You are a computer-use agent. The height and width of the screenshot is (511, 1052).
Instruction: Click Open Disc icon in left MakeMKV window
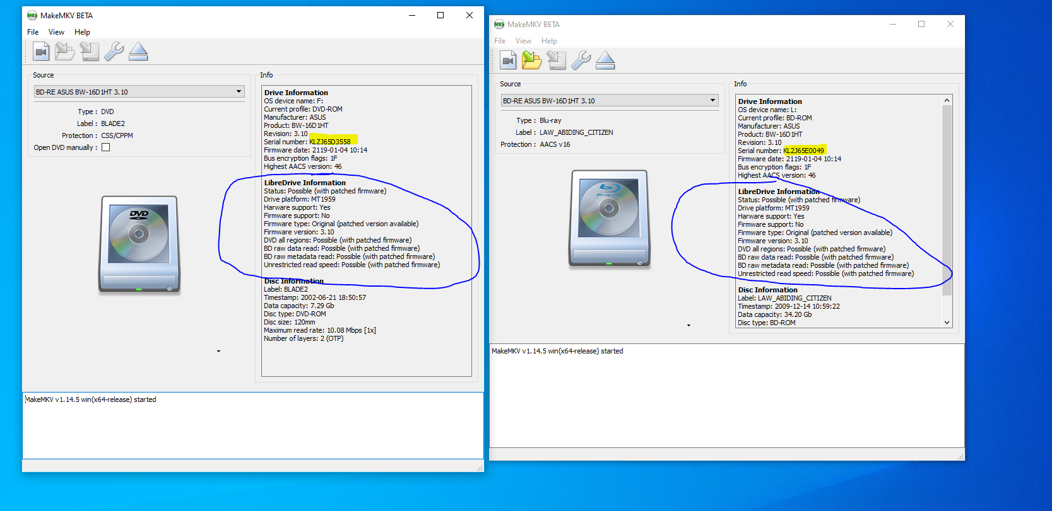coord(65,52)
